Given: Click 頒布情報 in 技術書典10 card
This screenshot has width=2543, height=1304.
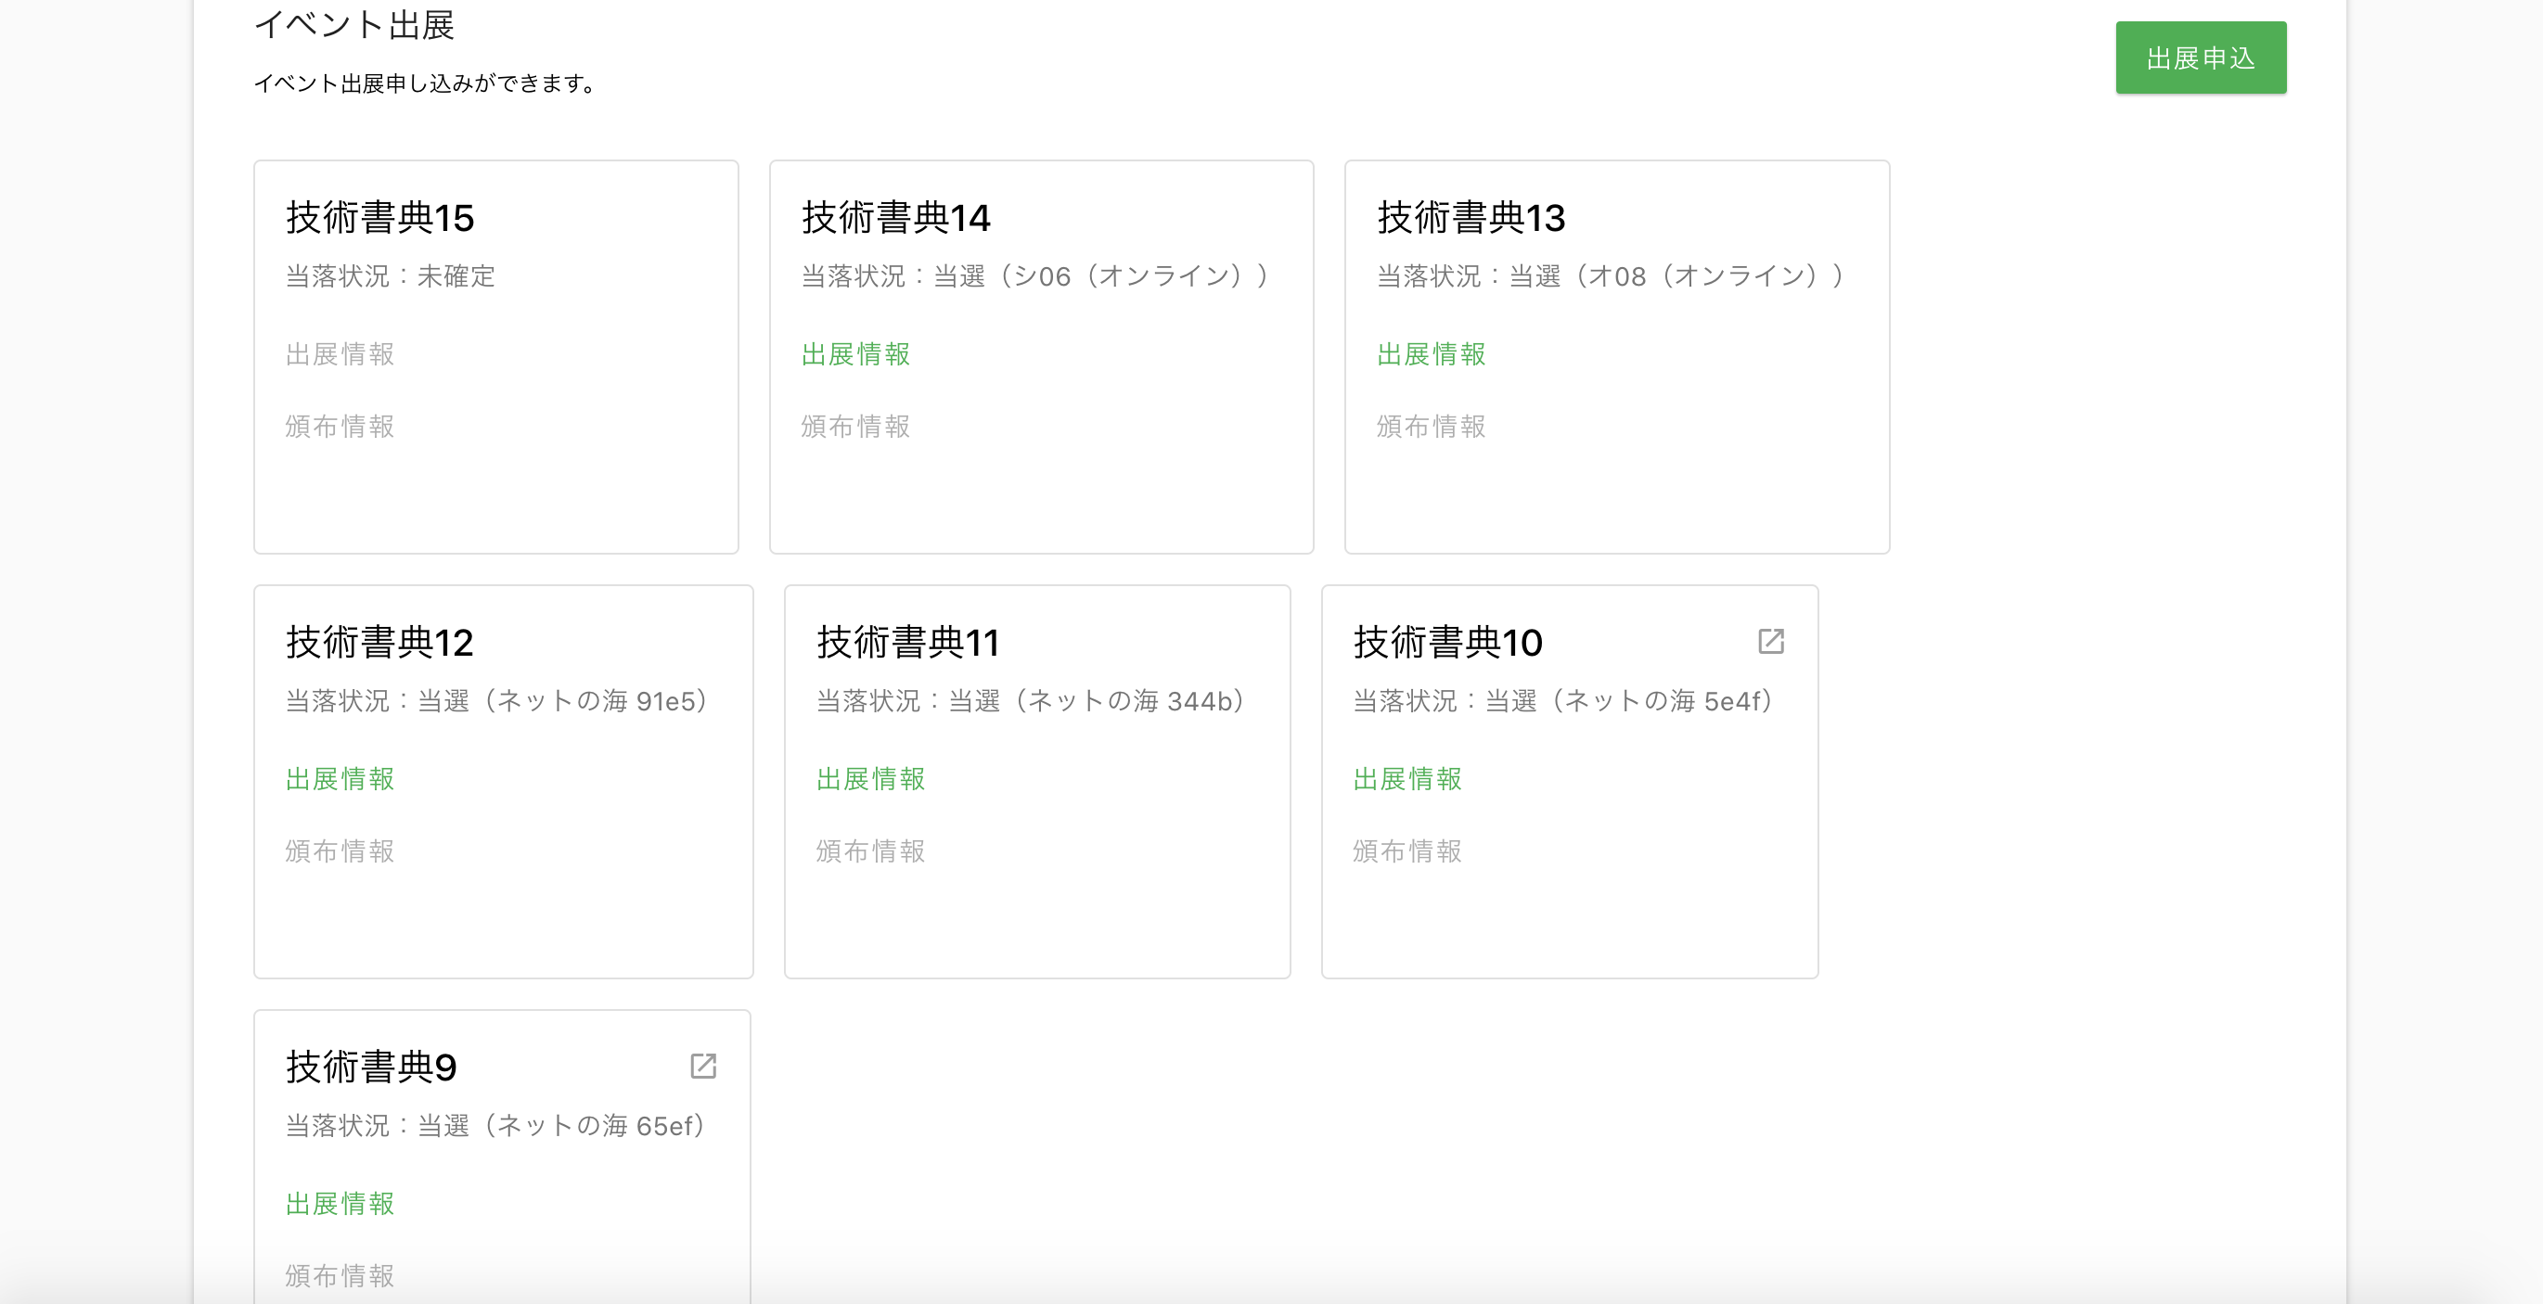Looking at the screenshot, I should pyautogui.click(x=1406, y=850).
